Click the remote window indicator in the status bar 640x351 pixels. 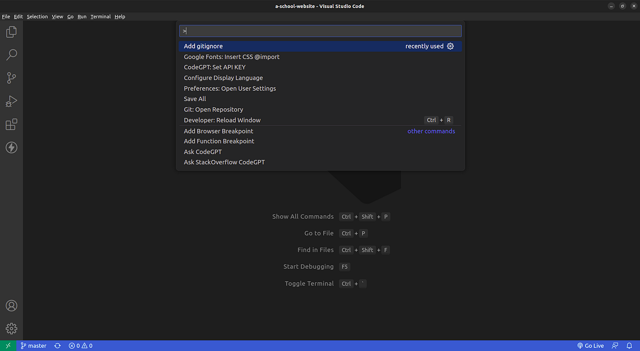(7, 346)
